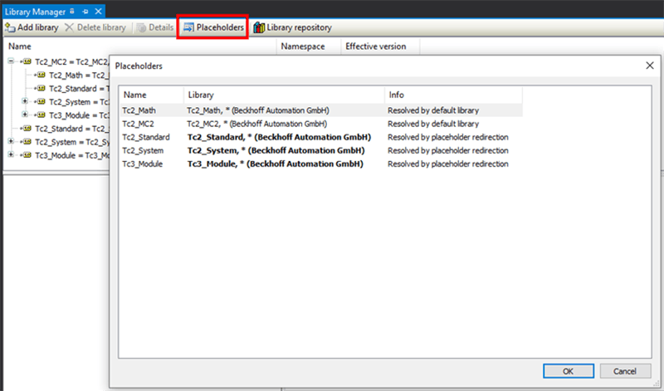Screen dimensions: 664x391
Task: Click the bold Tc2_System library cell
Action: click(276, 150)
